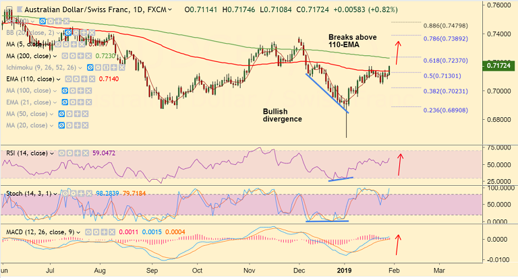Expand RSI (14, close) legend dropdown arrow

click(52, 153)
